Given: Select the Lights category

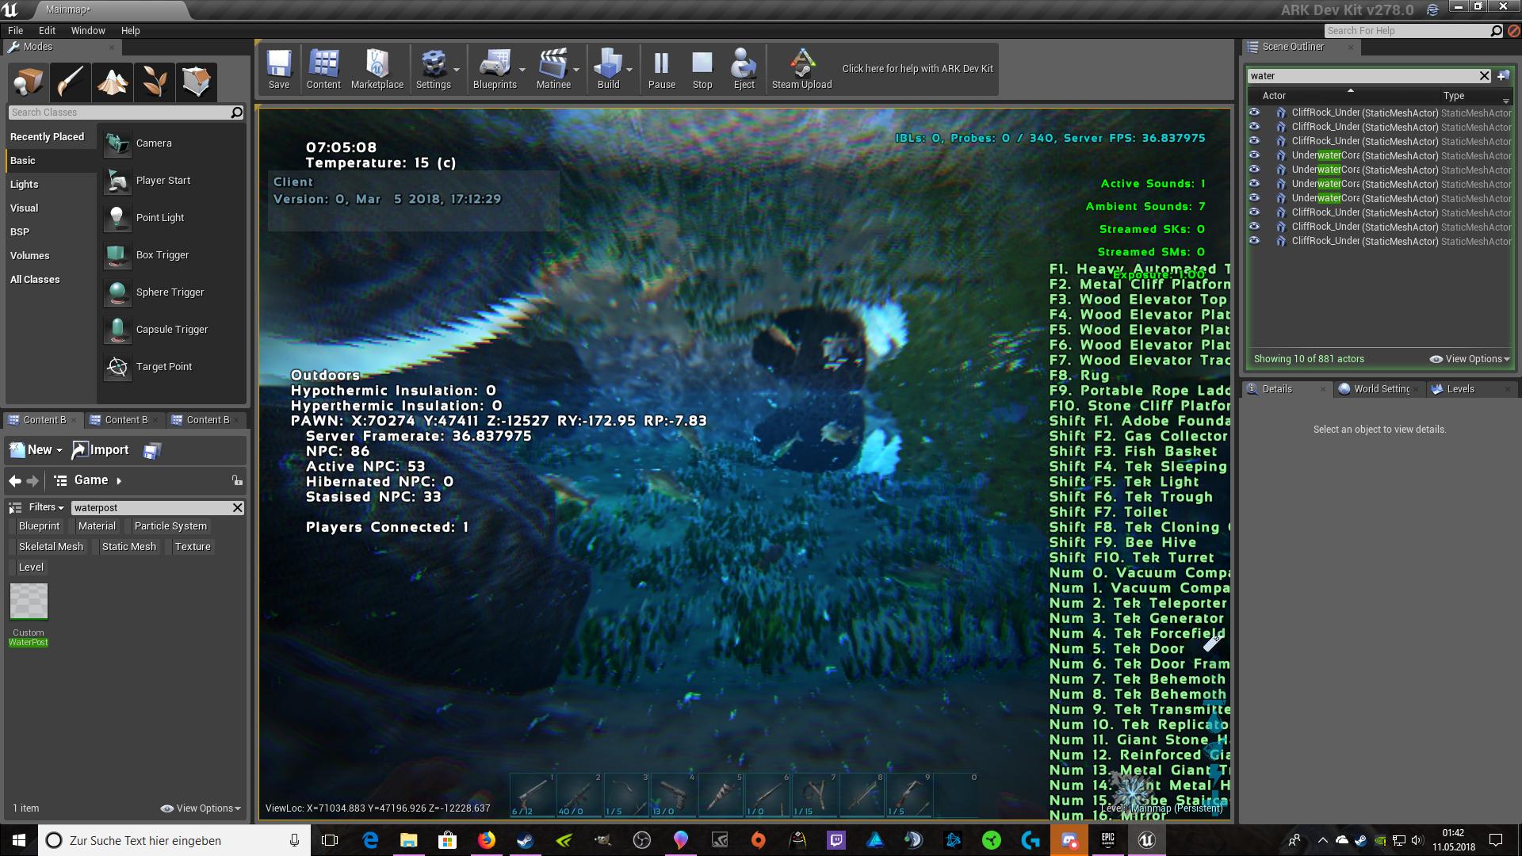Looking at the screenshot, I should 25,185.
